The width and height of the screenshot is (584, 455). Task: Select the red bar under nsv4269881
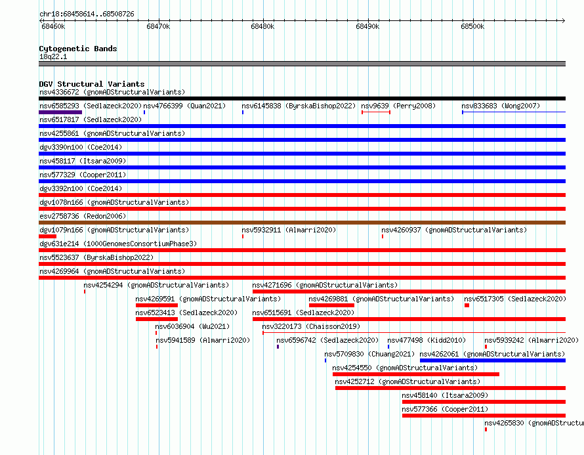(331, 305)
